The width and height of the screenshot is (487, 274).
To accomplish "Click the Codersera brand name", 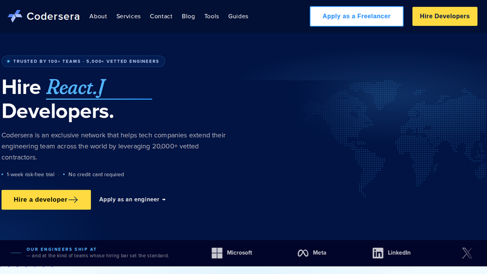I will coord(53,16).
